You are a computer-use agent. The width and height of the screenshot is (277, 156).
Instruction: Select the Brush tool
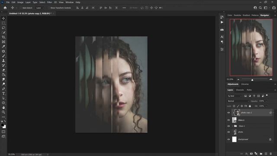(3, 56)
